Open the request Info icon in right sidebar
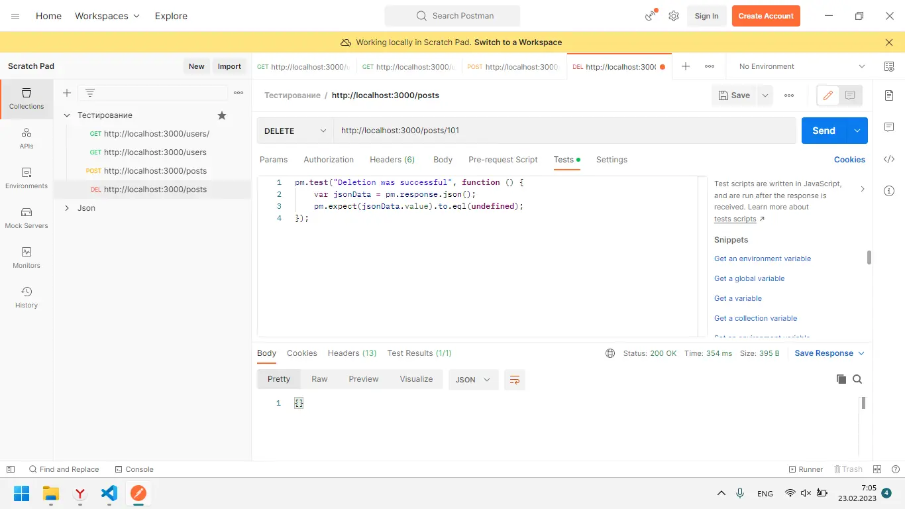905x509 pixels. point(889,191)
